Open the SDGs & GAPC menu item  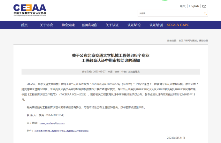[x=178, y=25]
